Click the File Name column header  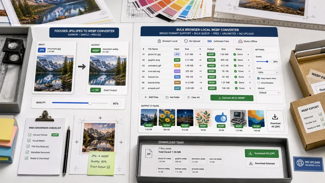pyautogui.click(x=153, y=49)
